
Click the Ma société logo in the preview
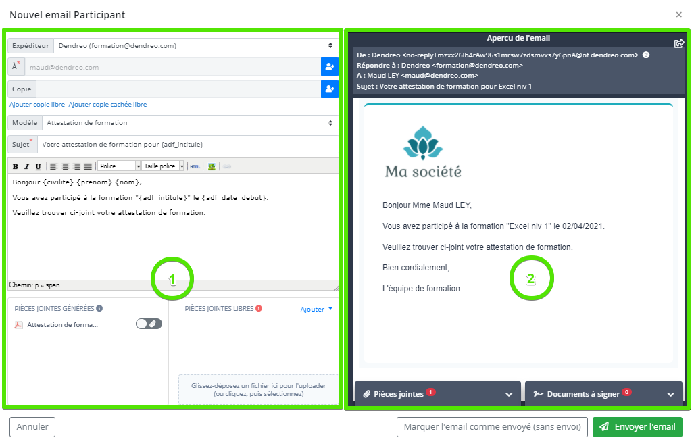[x=423, y=152]
